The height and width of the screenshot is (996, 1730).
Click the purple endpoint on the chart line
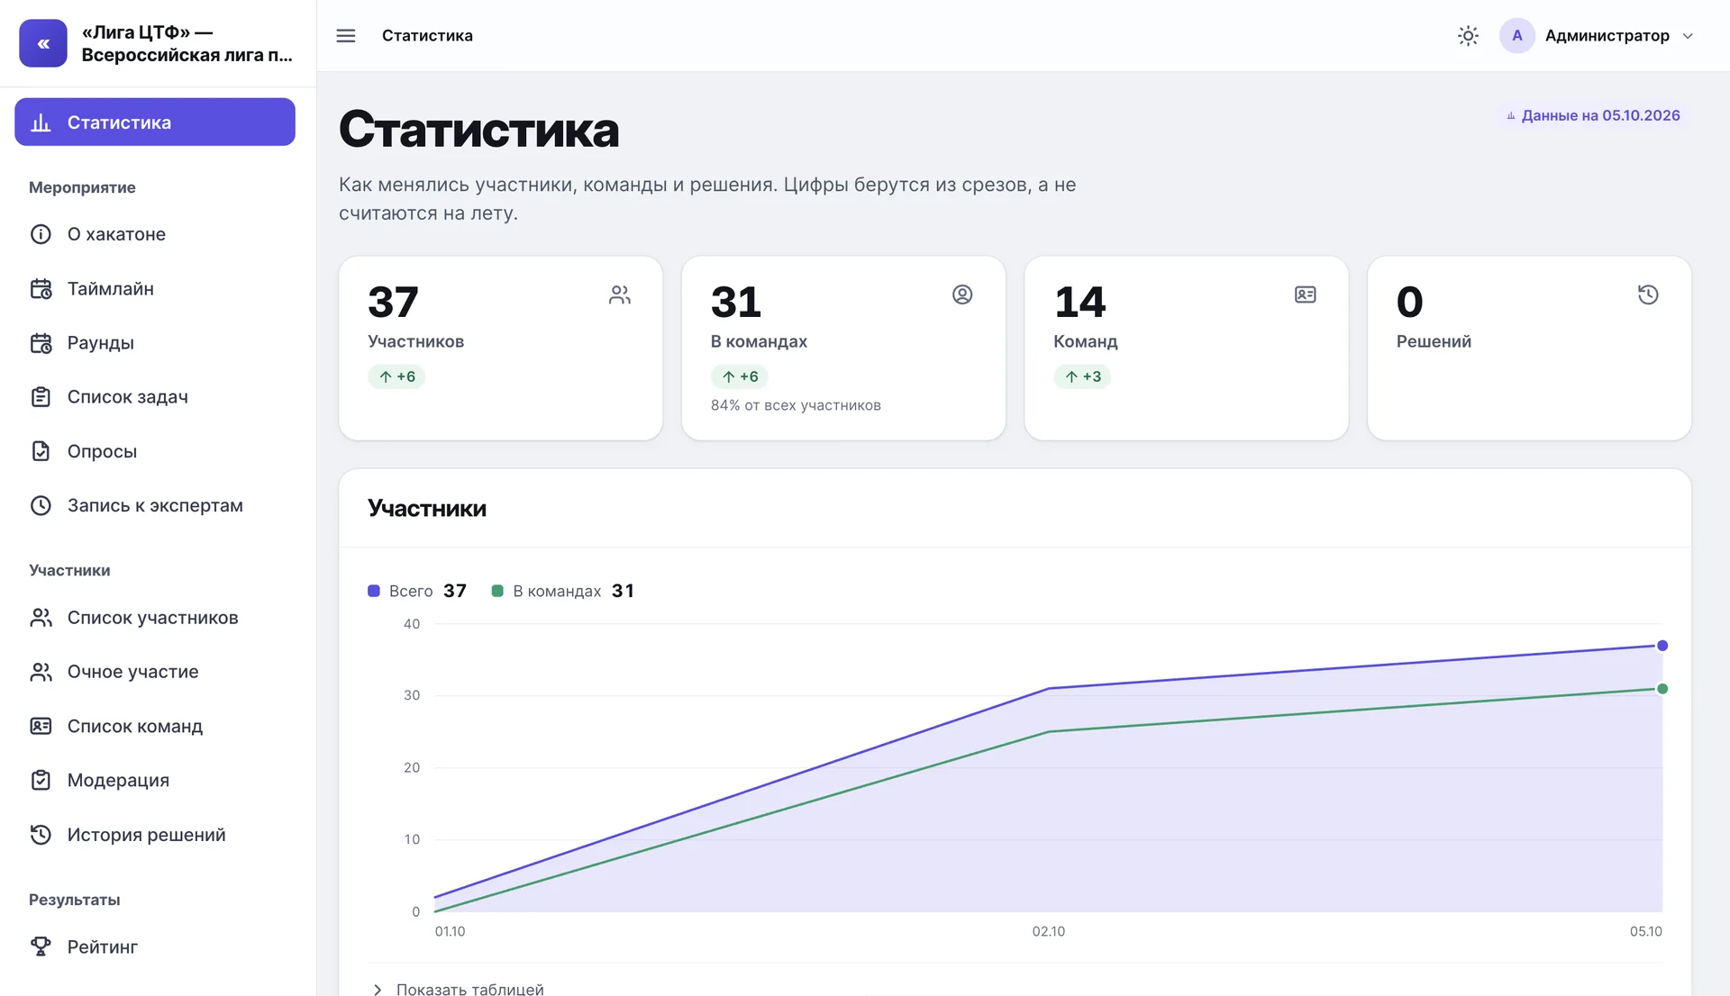[x=1662, y=646]
